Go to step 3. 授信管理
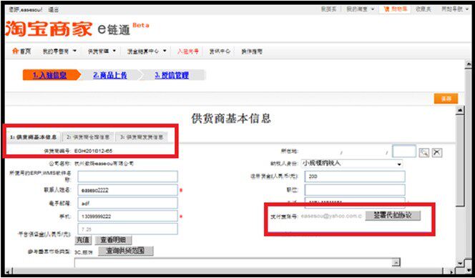This screenshot has width=475, height=278. coord(172,75)
